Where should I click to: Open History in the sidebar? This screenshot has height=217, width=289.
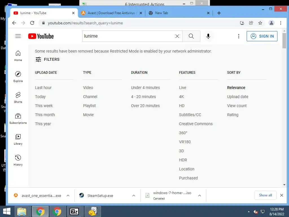[18, 160]
